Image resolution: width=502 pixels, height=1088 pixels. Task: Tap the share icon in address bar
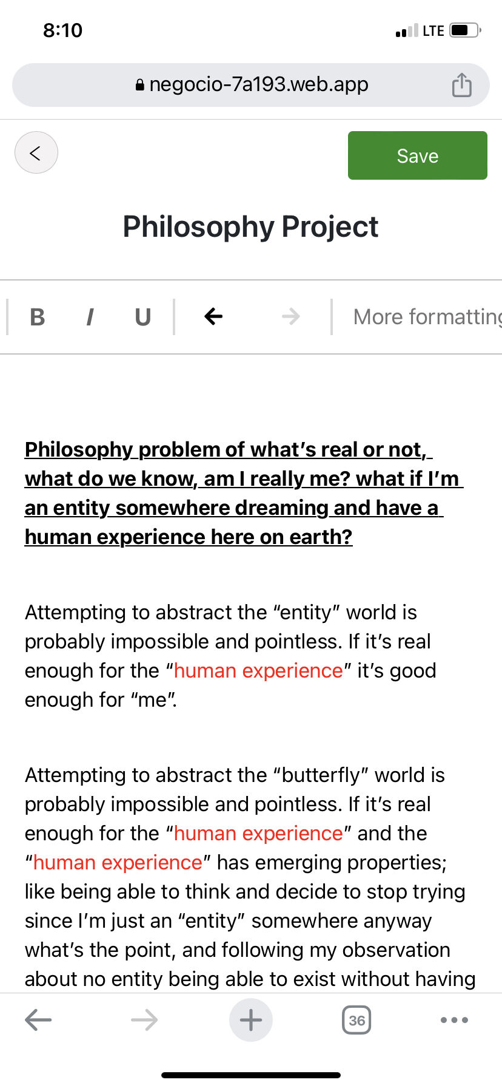(x=461, y=85)
